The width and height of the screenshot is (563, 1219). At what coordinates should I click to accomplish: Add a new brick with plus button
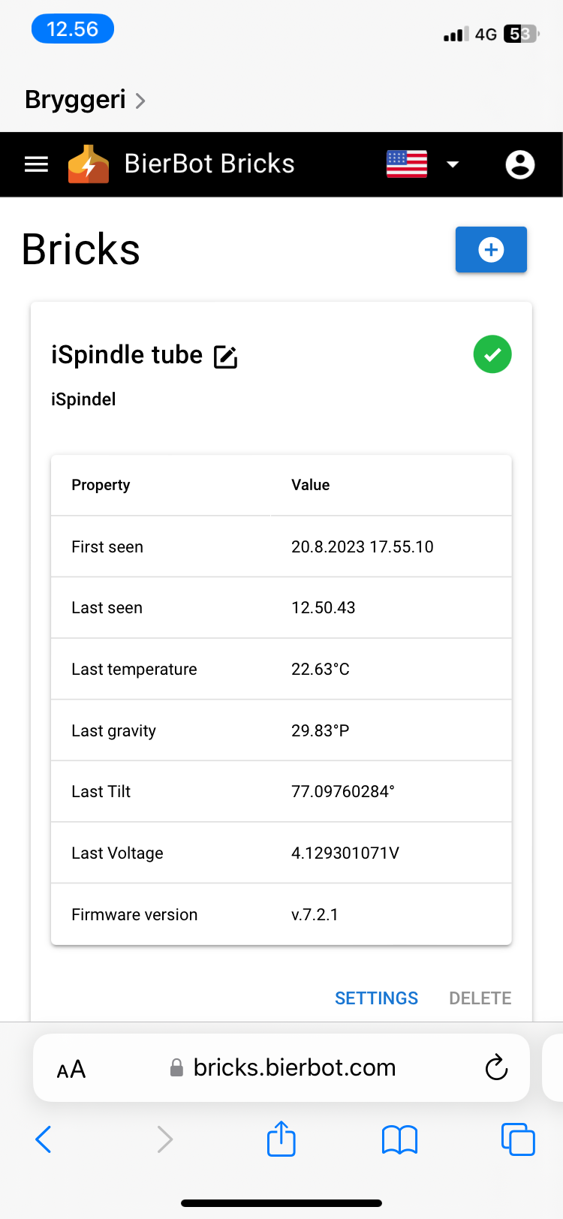[491, 249]
